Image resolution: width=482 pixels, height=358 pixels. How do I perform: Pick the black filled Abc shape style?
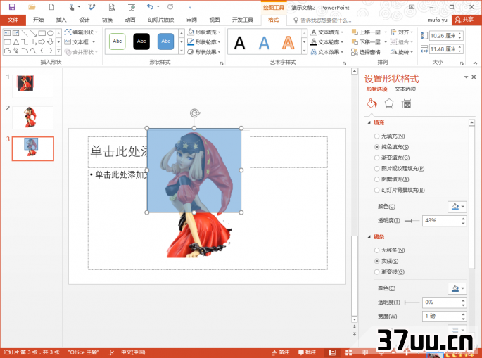(141, 41)
